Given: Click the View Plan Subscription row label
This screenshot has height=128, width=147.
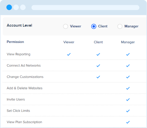Looking at the screenshot, I should coord(24,122).
